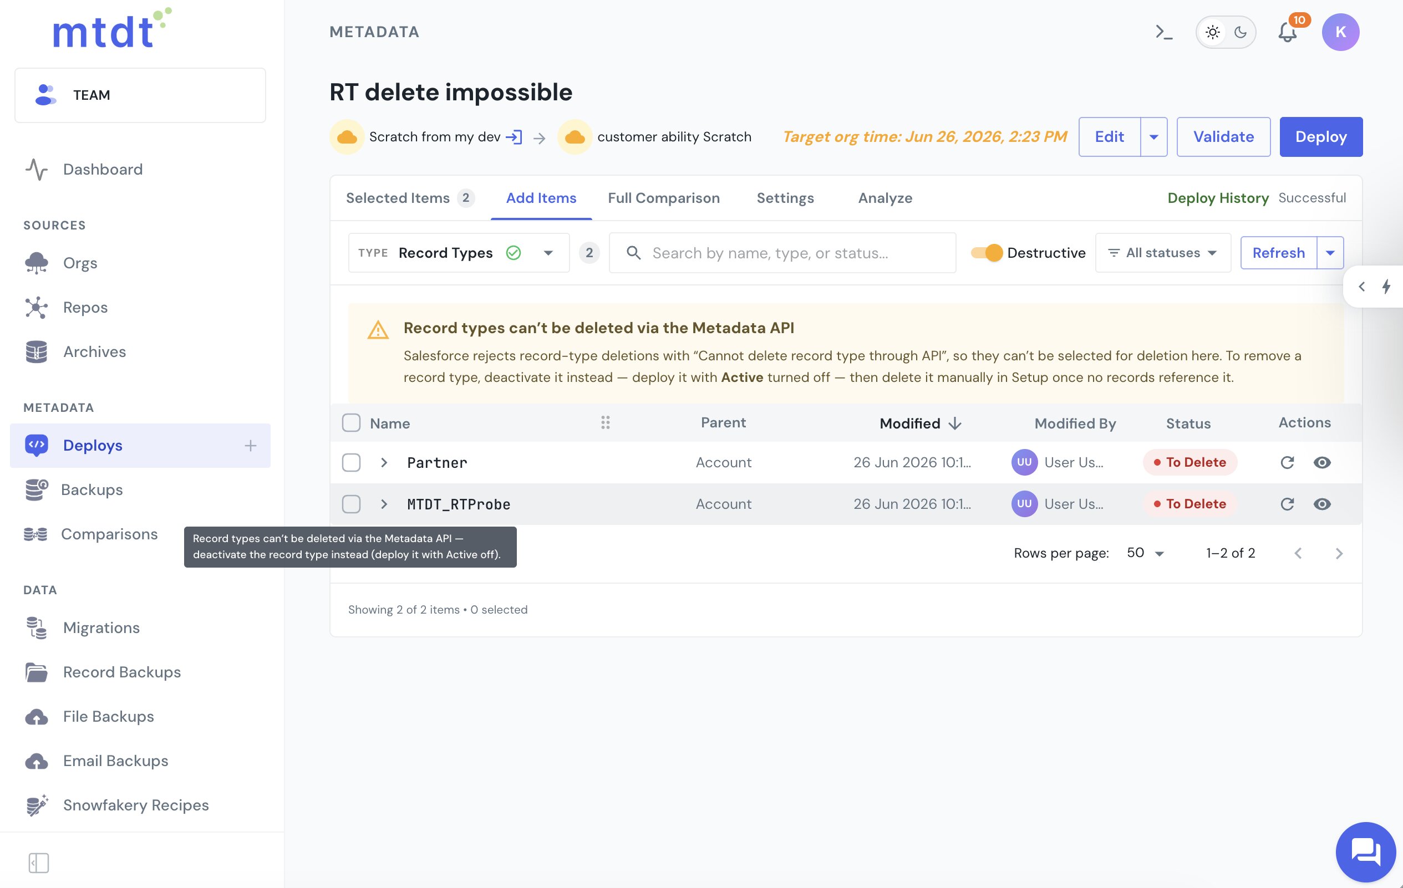Switch to Settings tab

click(x=785, y=198)
